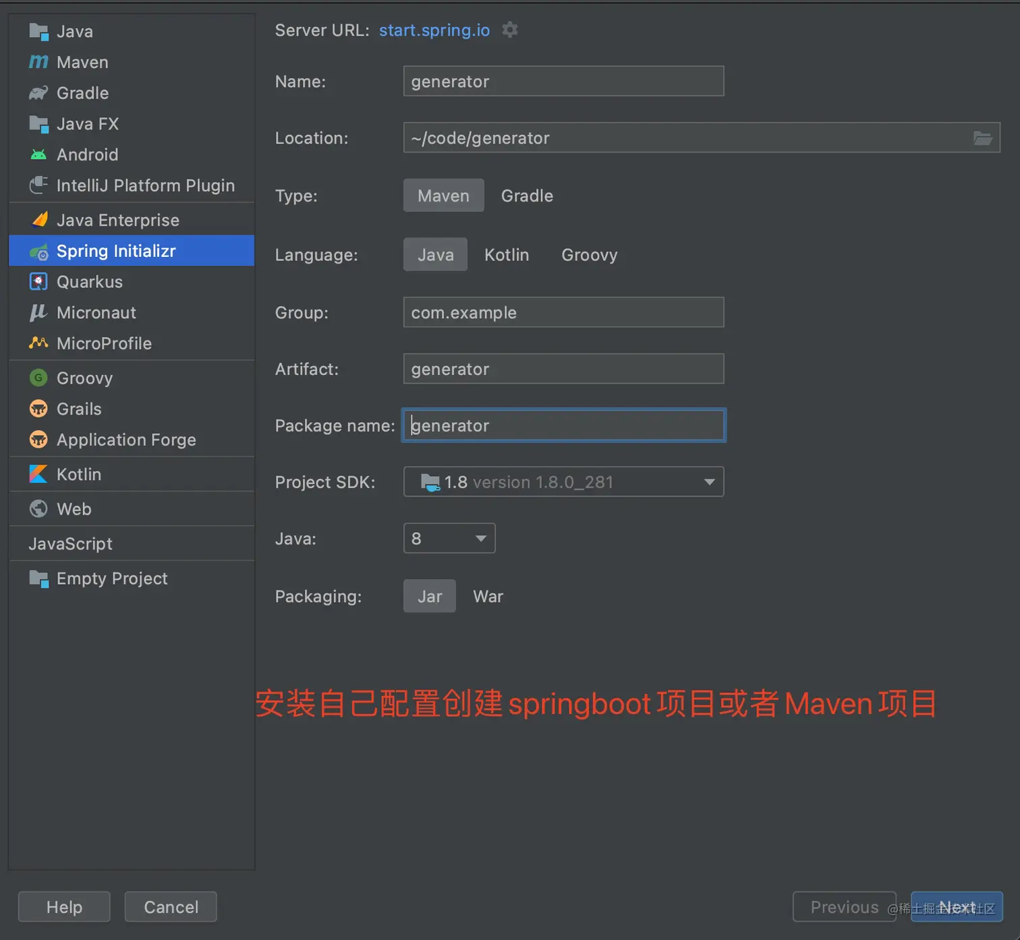Select Java in project list

tap(132, 32)
